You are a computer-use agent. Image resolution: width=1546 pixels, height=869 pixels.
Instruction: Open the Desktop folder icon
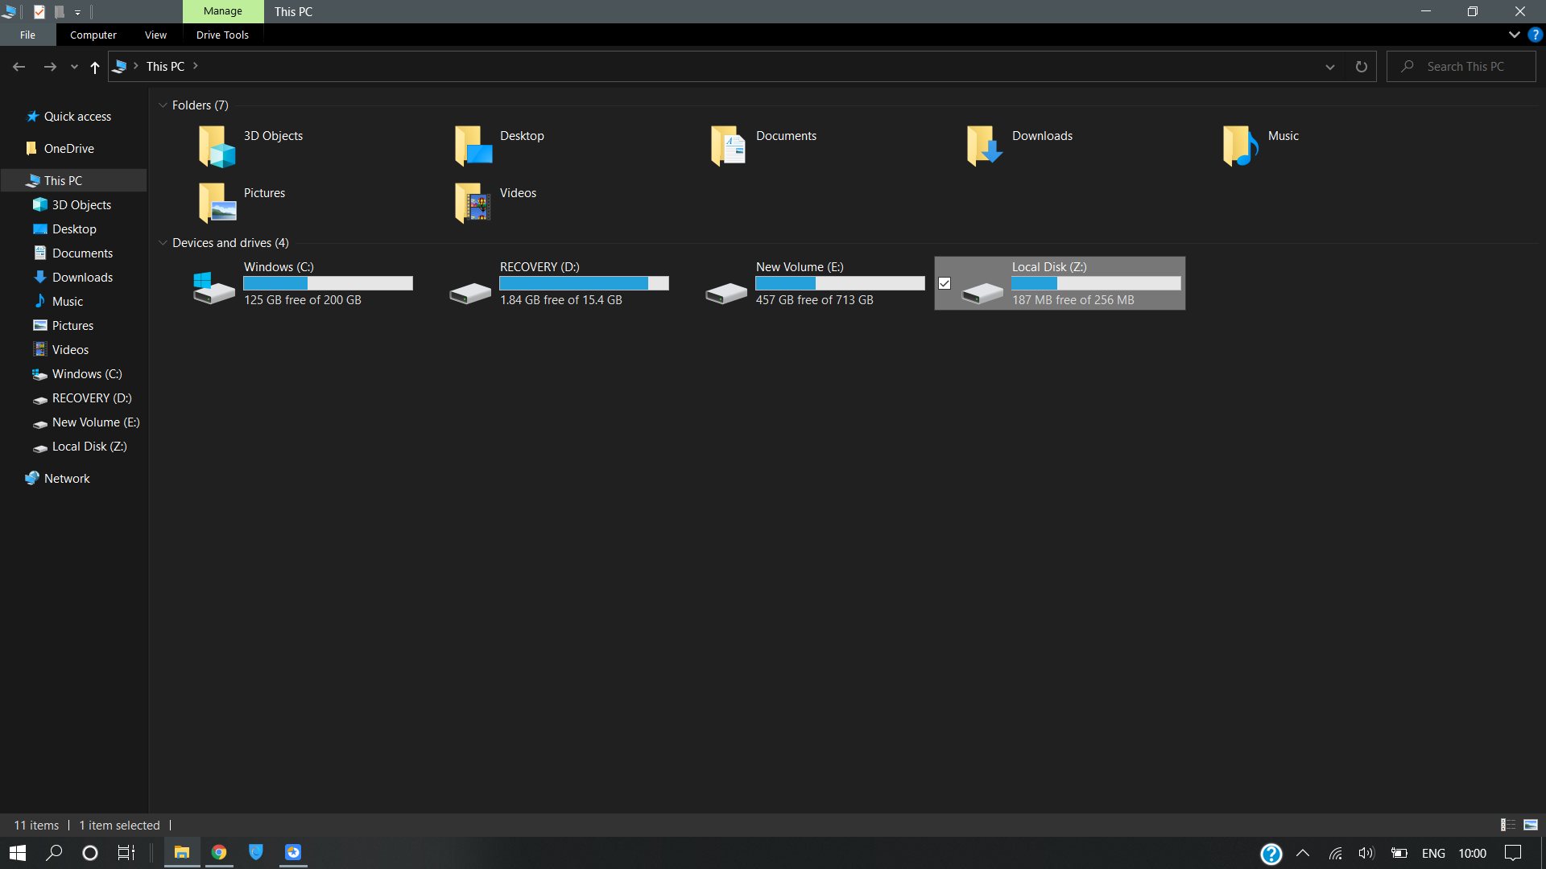pos(473,146)
